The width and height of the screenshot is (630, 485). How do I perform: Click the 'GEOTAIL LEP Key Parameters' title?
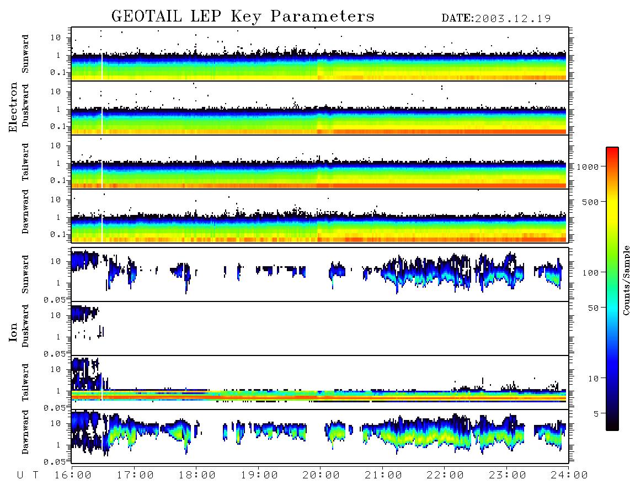(x=243, y=17)
